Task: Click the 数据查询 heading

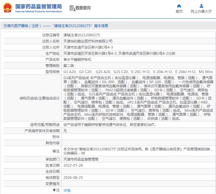Action: pos(83,8)
